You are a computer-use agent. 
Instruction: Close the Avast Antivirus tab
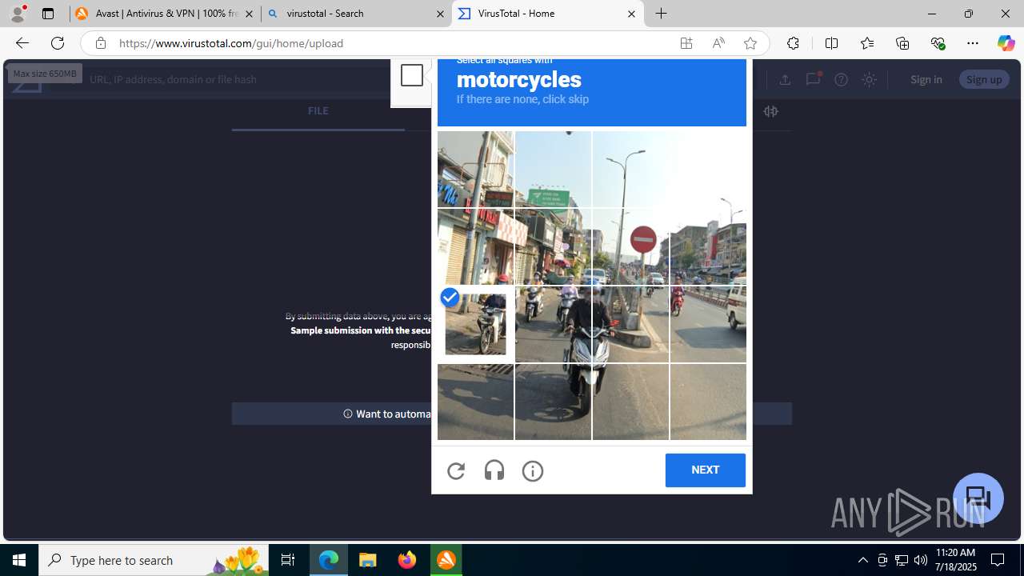tap(249, 14)
